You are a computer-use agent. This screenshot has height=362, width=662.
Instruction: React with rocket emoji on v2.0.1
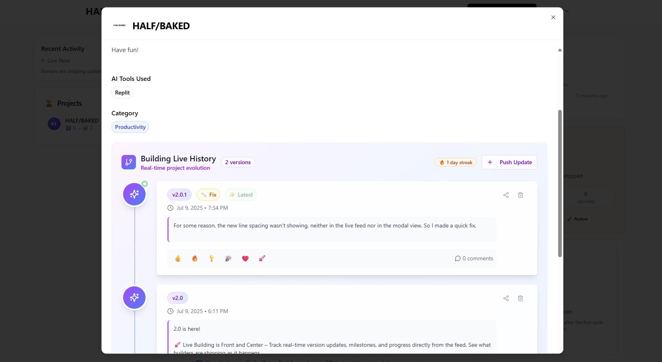tap(262, 258)
